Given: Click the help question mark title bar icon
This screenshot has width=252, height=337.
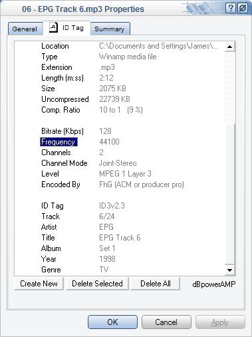Looking at the screenshot, I should (231, 9).
